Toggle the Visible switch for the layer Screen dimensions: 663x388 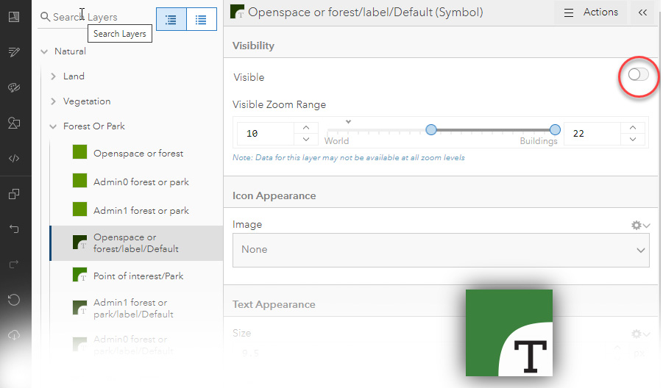tap(638, 75)
